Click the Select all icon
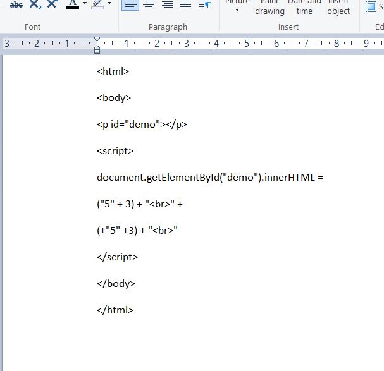Screen dimensions: 384x371 [371, 6]
